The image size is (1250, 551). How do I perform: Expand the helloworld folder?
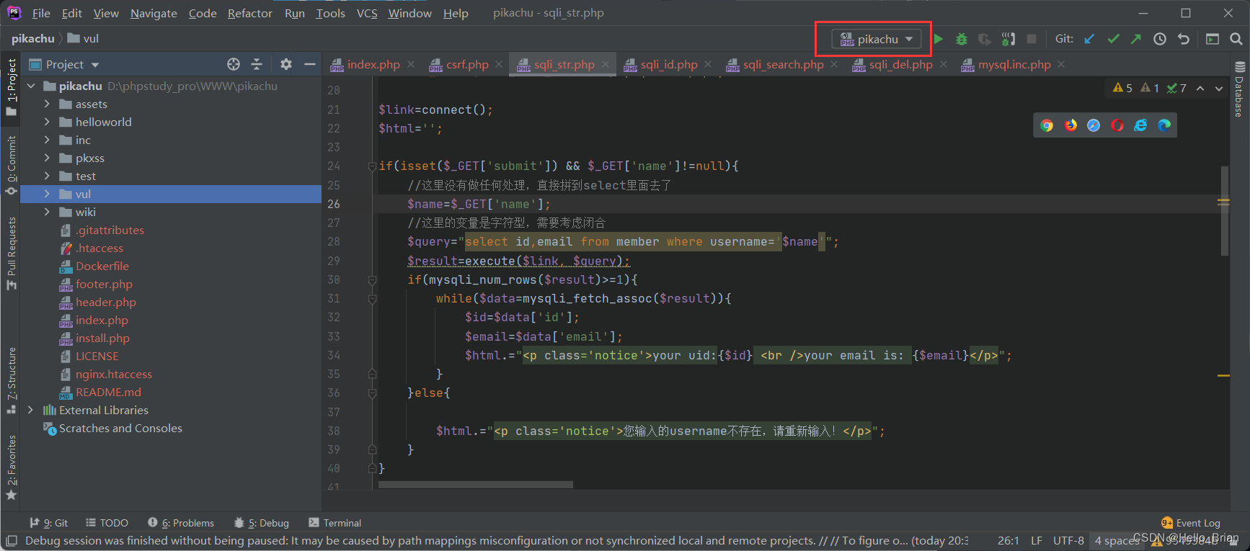tap(47, 122)
